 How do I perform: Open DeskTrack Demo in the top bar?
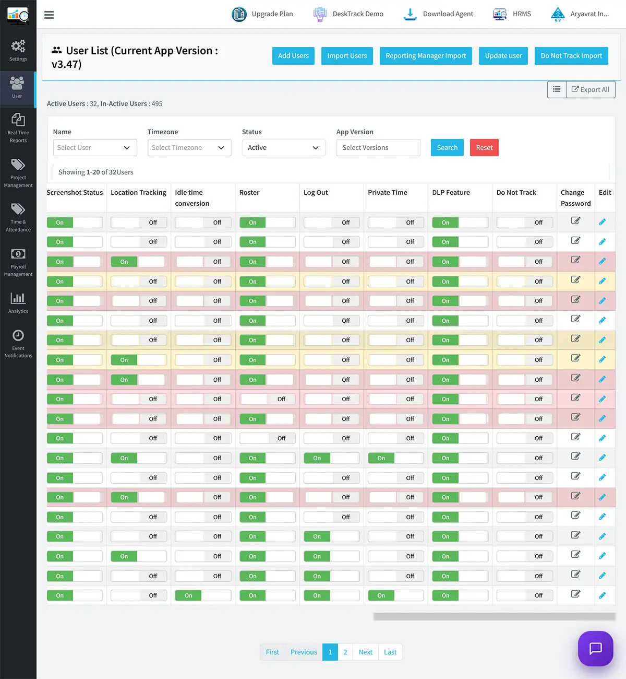coord(348,14)
